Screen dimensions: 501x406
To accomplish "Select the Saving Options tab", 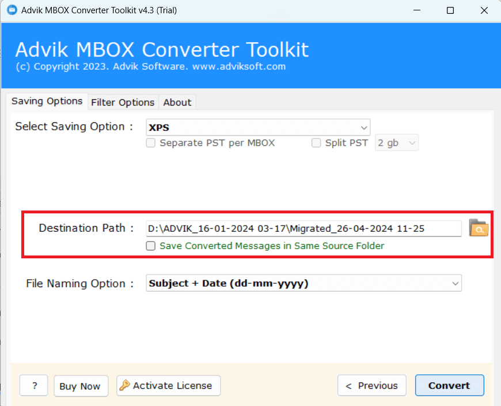I will [x=47, y=101].
